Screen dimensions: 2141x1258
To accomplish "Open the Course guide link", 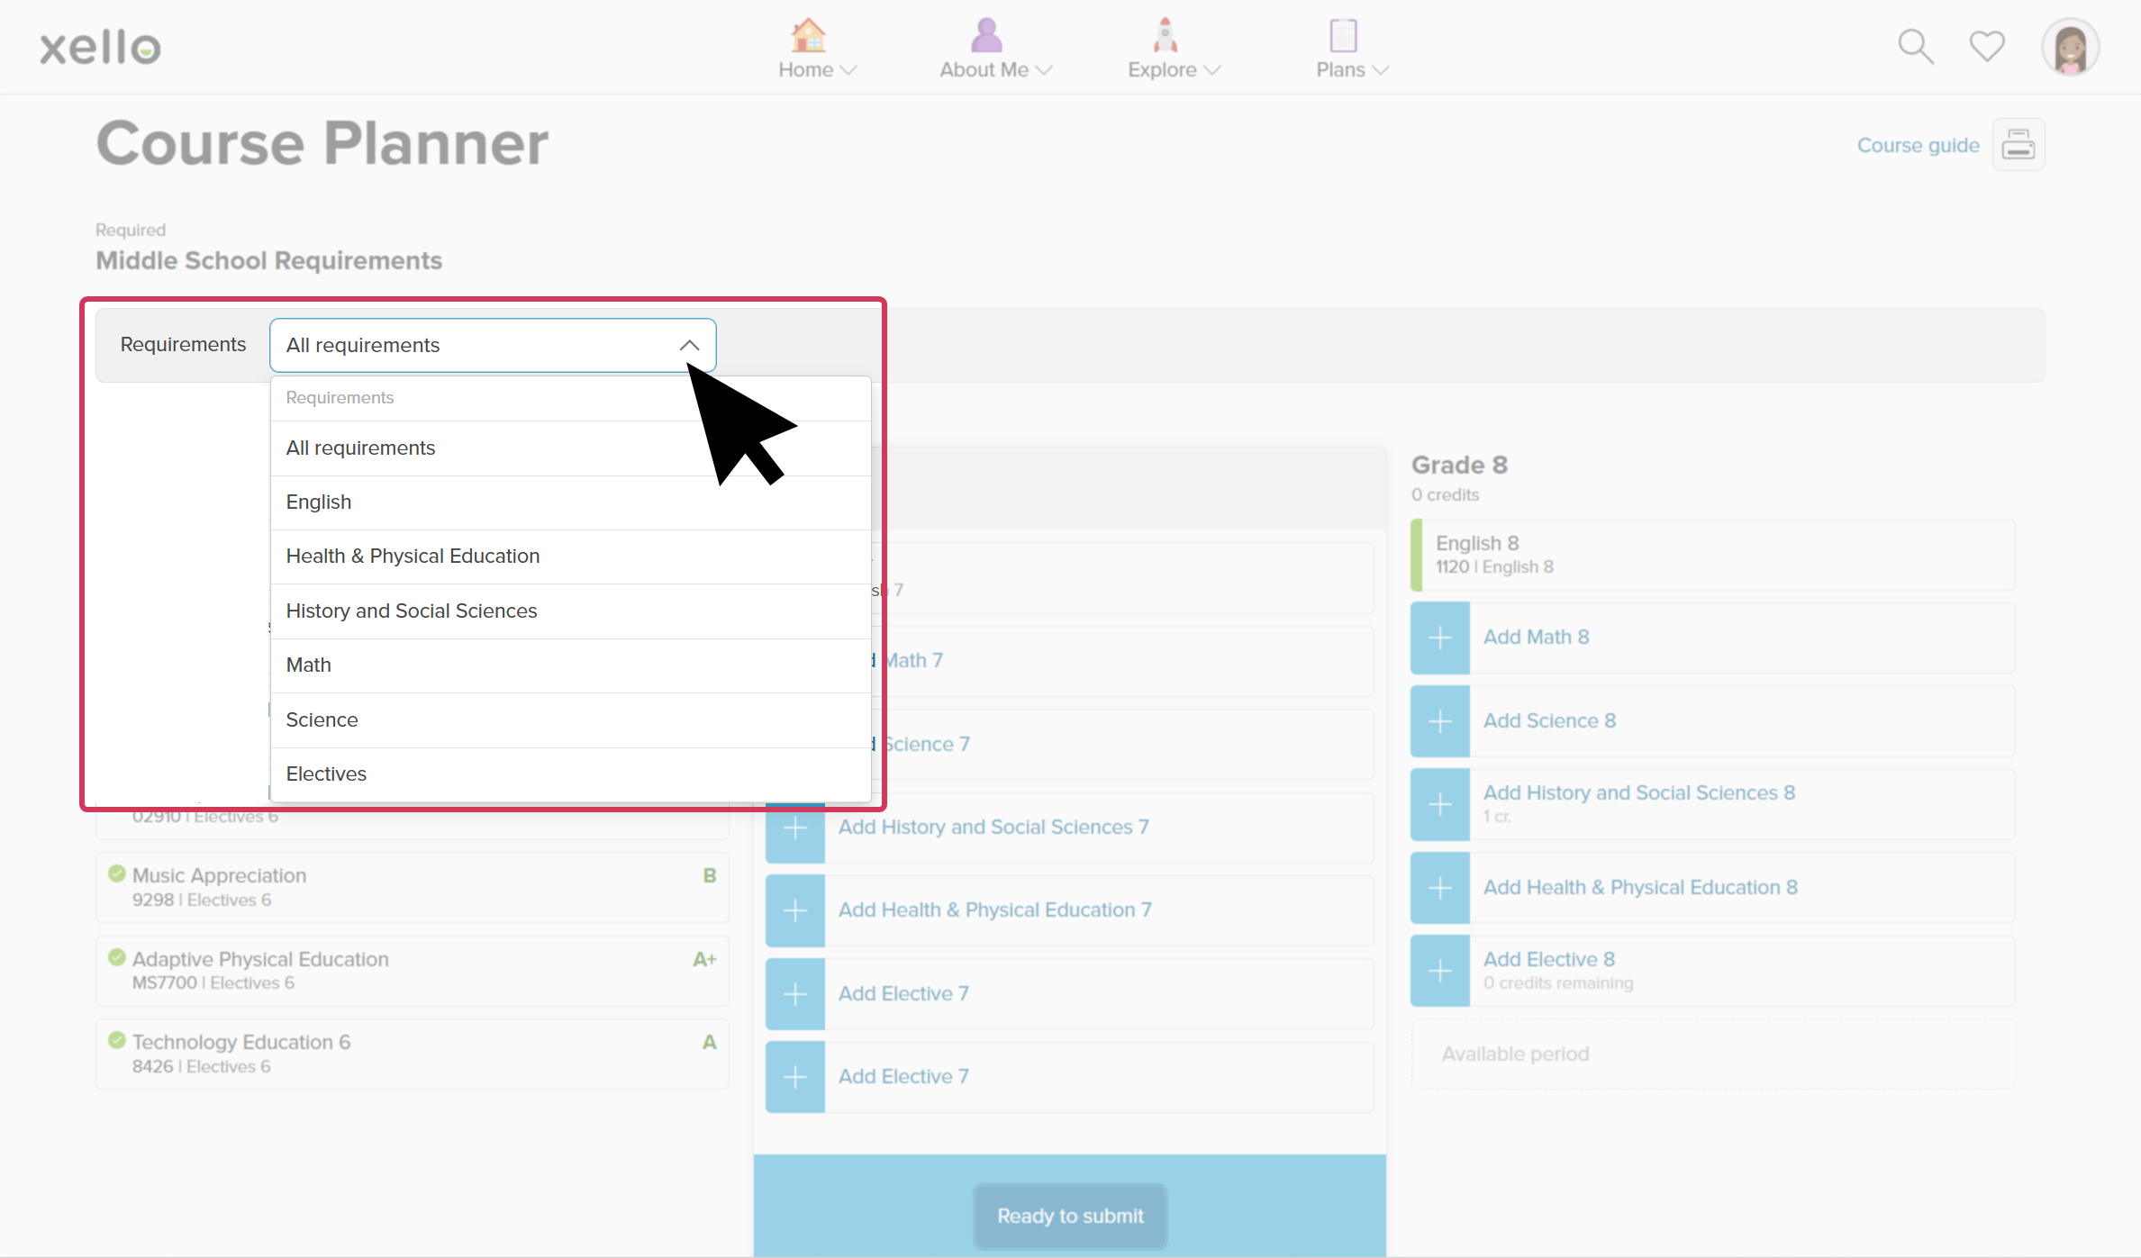I will point(1918,146).
